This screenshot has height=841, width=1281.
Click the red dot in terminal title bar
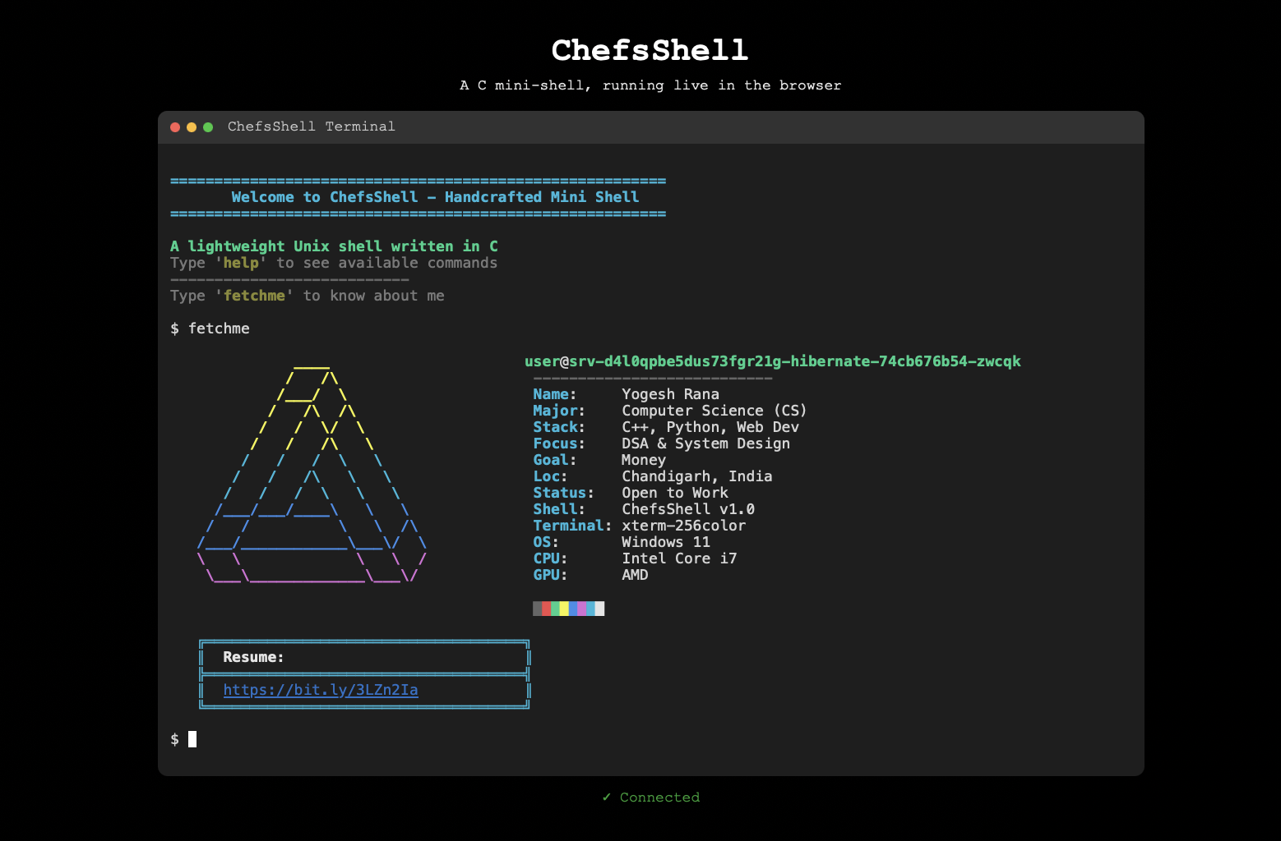tap(175, 127)
